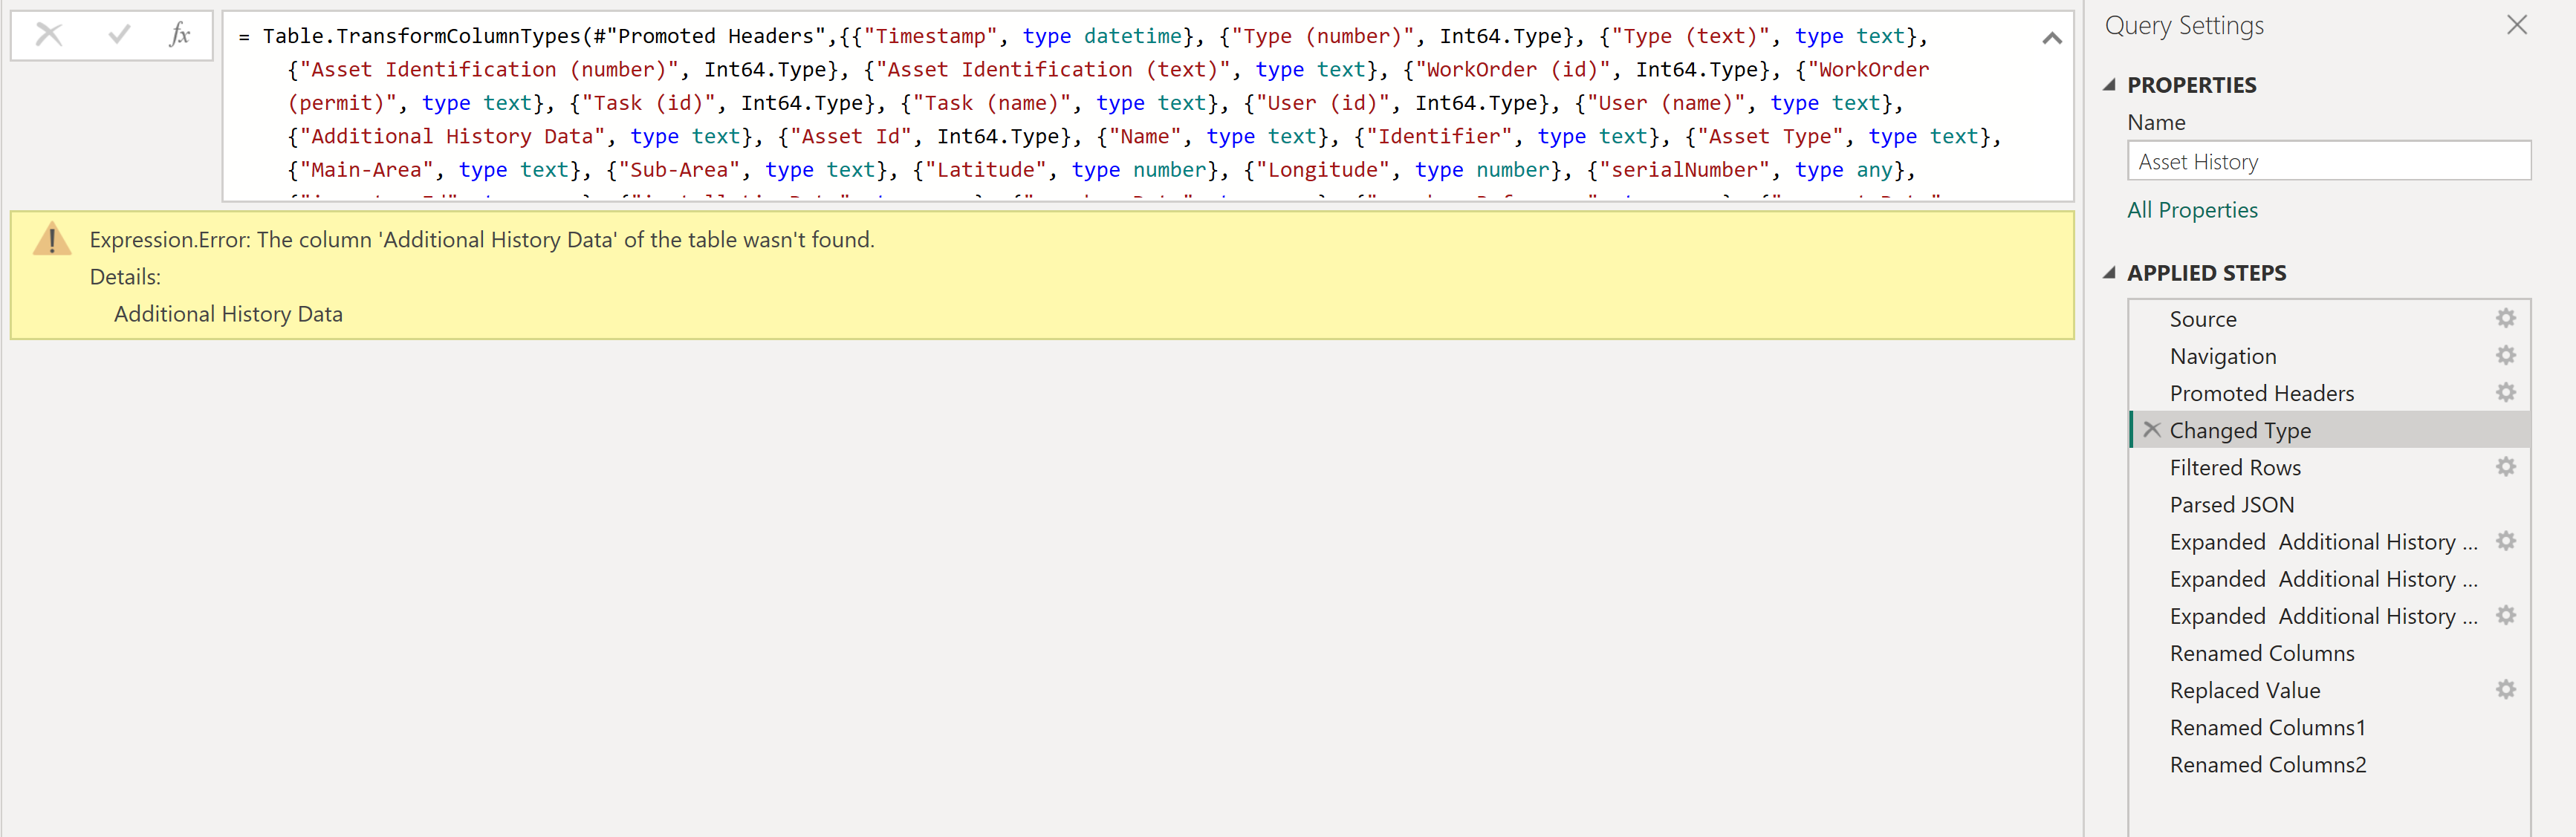
Task: Open settings gear for Promoted Headers step
Action: (x=2505, y=392)
